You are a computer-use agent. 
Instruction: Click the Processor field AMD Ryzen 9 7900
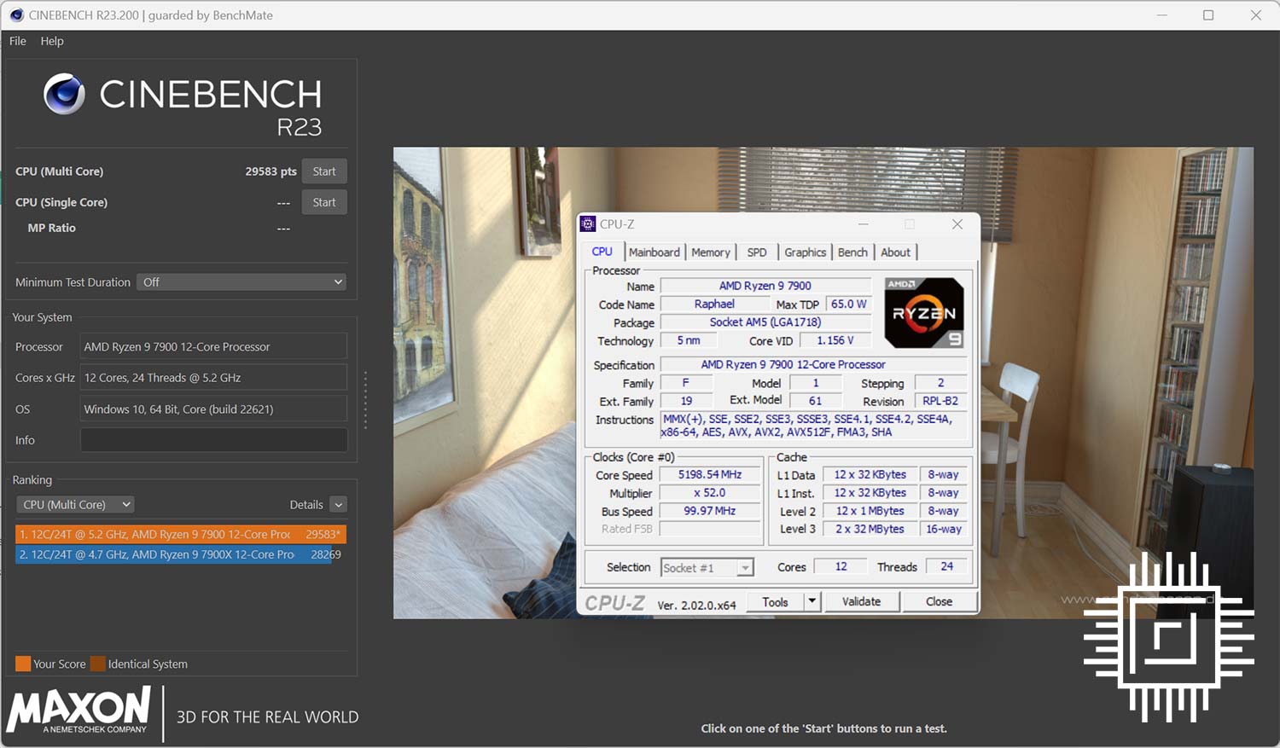(x=213, y=347)
